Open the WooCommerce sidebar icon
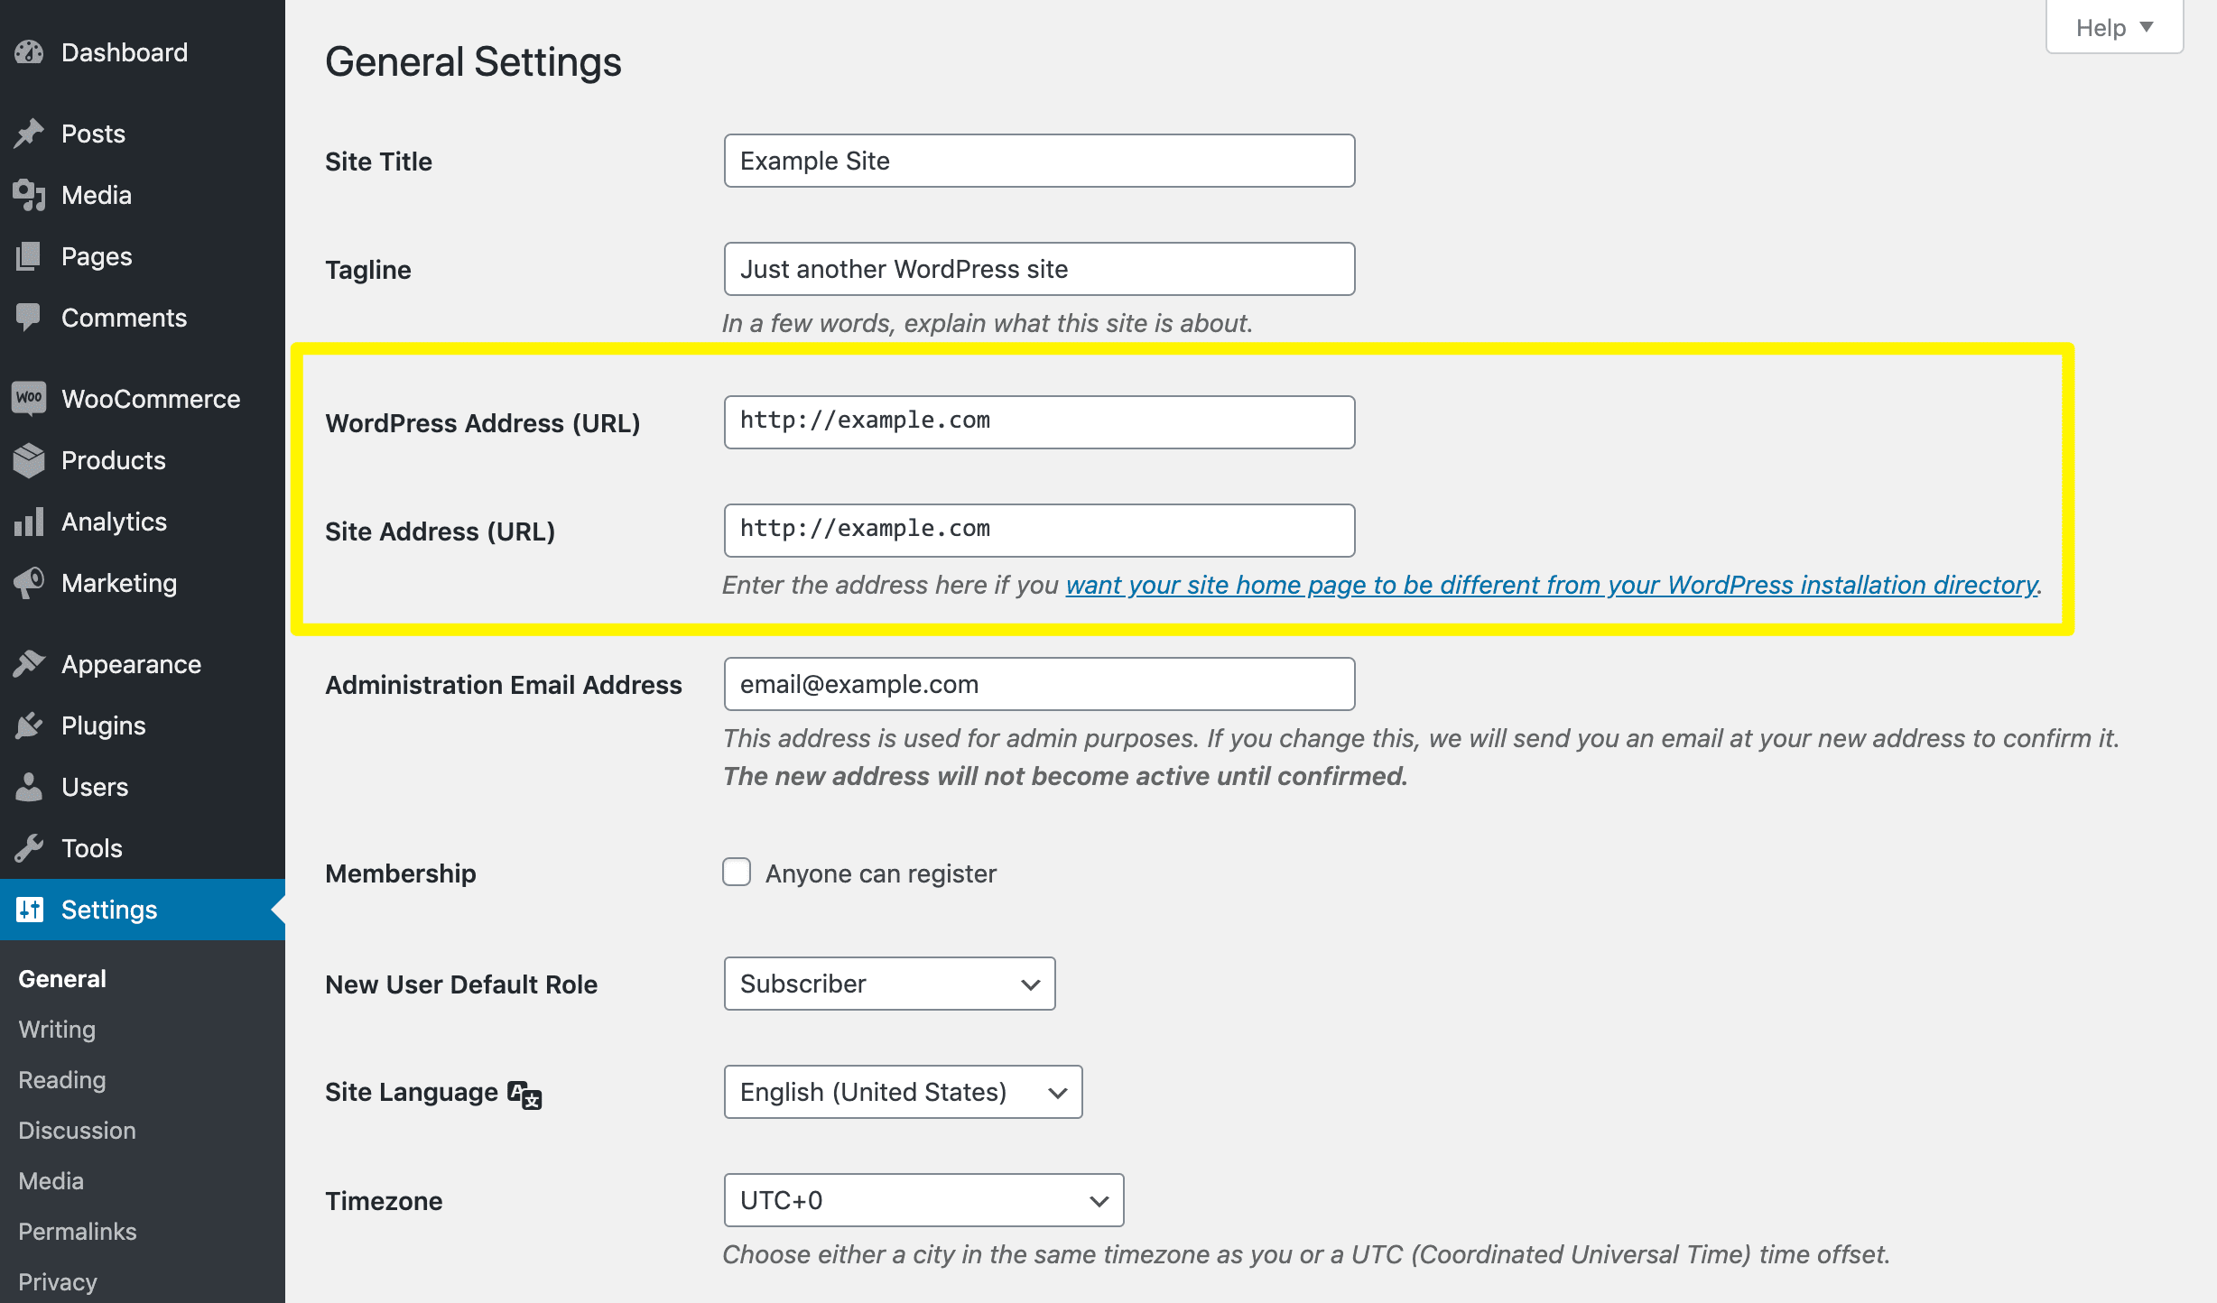Screen dimensions: 2217x1303 [28, 398]
